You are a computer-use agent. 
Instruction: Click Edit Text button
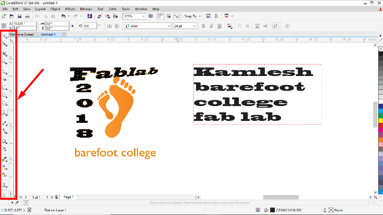click(265, 26)
